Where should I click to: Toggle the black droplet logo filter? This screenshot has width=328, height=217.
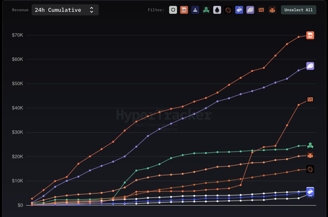(217, 10)
